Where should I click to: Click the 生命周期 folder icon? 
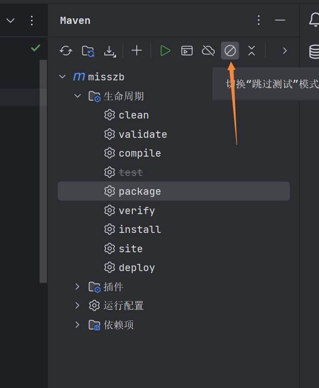pos(94,96)
